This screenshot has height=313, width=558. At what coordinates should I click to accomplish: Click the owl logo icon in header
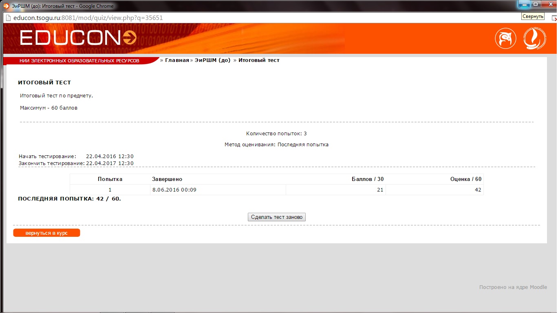pyautogui.click(x=505, y=39)
